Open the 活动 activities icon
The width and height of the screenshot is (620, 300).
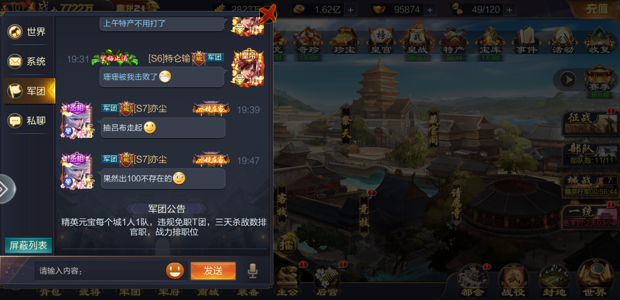click(563, 40)
